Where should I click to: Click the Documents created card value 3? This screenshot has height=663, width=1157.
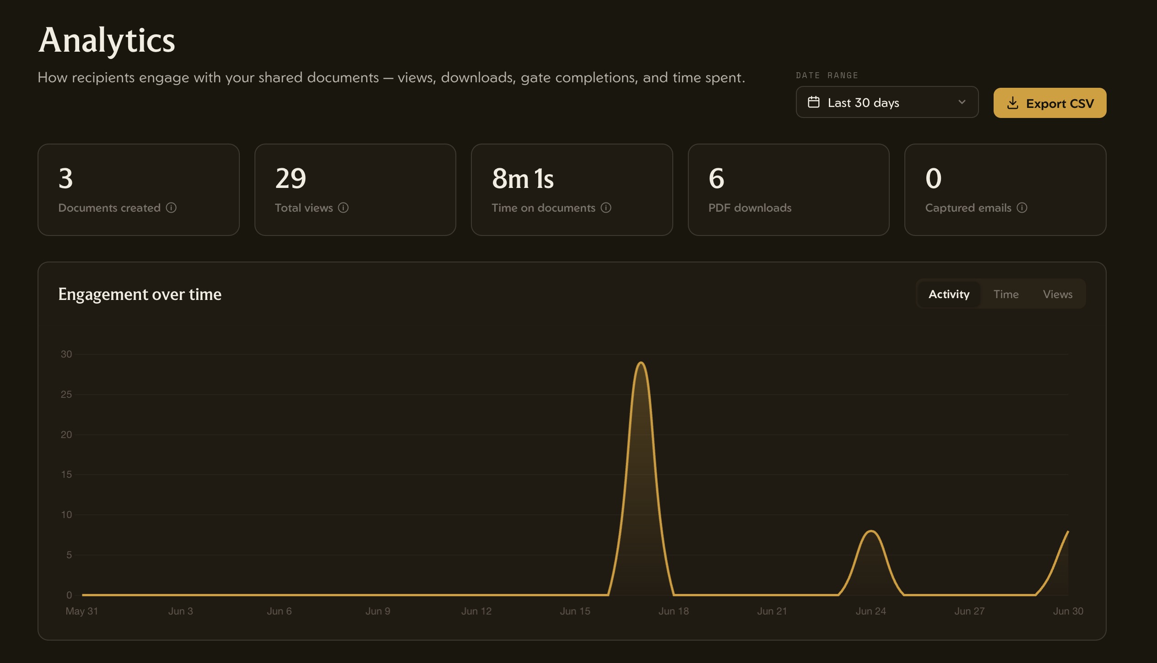(x=66, y=178)
